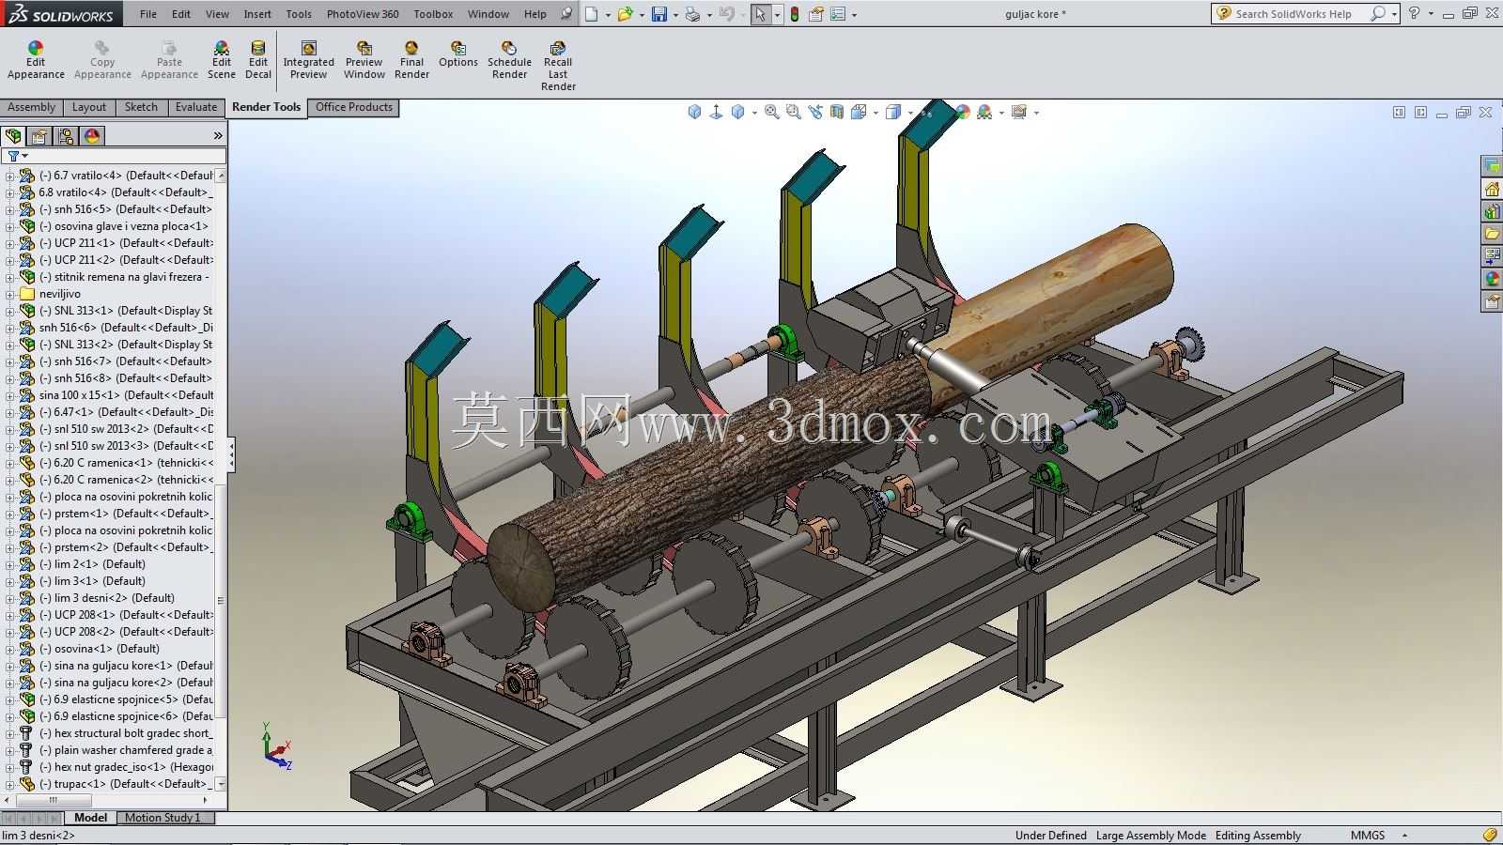Expand the SNL 313<1> component node
1503x845 pixels.
tap(9, 311)
